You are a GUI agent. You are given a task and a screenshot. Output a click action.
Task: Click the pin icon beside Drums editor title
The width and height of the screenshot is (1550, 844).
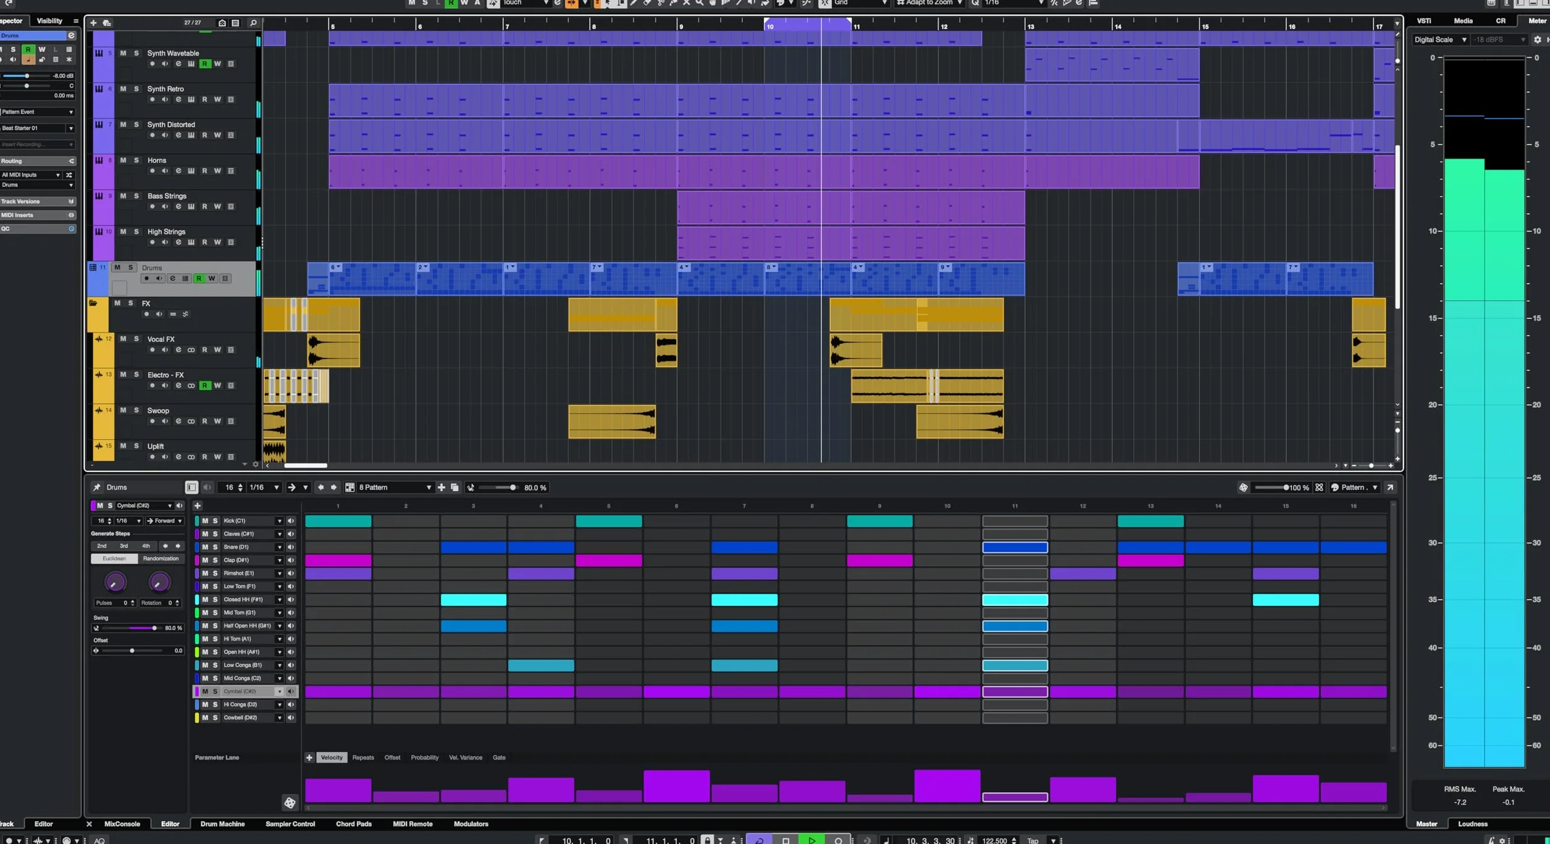coord(97,487)
